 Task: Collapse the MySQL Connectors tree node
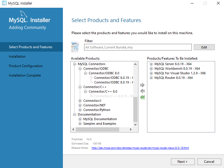coord(74,64)
